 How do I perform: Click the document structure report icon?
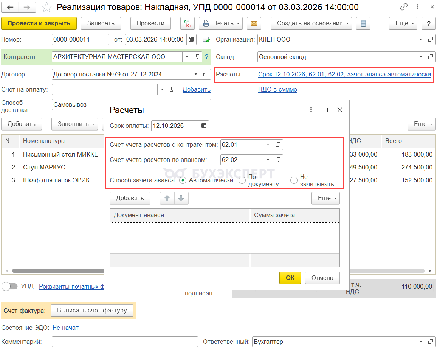coord(363,23)
